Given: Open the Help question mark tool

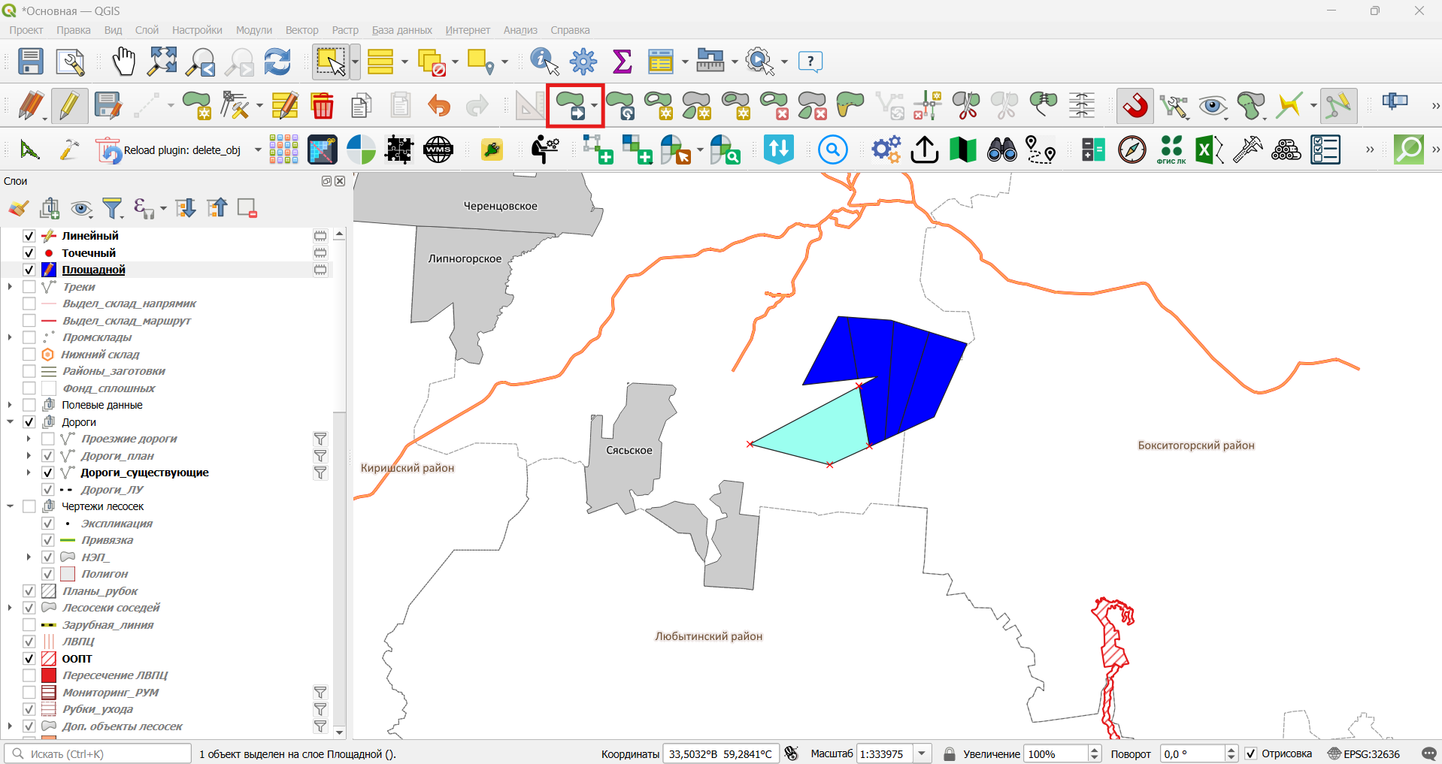Looking at the screenshot, I should pos(810,62).
